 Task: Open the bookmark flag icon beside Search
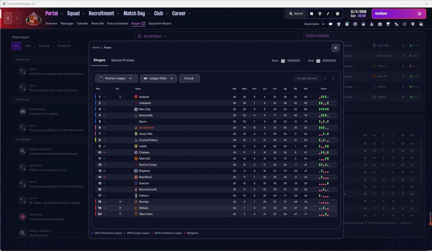312,13
